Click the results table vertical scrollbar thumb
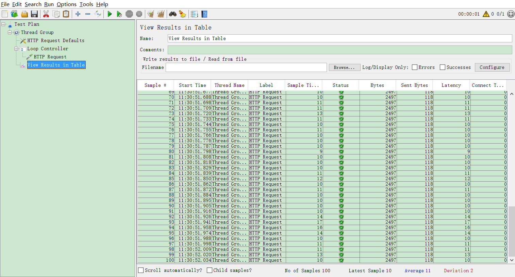 point(512,231)
